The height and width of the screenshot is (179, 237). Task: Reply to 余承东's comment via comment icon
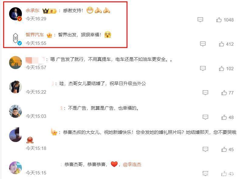click(200, 20)
